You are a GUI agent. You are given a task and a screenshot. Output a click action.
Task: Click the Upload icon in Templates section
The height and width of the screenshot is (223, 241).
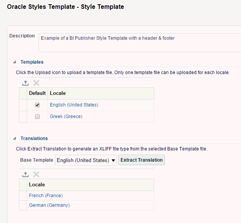(25, 83)
